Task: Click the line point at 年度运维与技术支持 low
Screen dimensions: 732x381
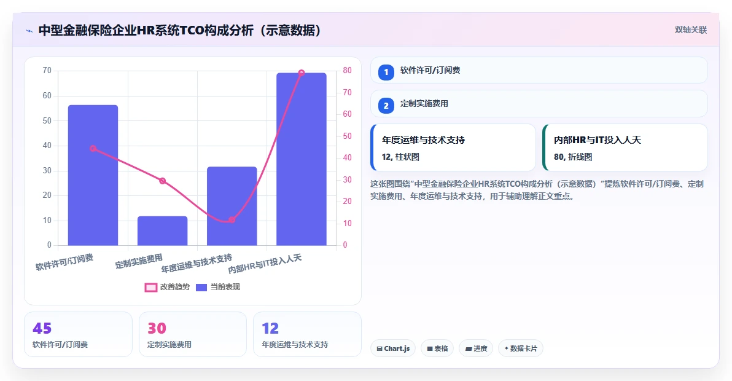Action: pyautogui.click(x=232, y=220)
